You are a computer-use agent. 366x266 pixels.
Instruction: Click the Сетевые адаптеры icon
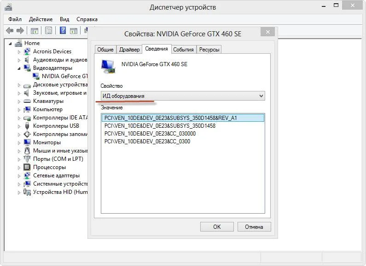click(x=27, y=175)
